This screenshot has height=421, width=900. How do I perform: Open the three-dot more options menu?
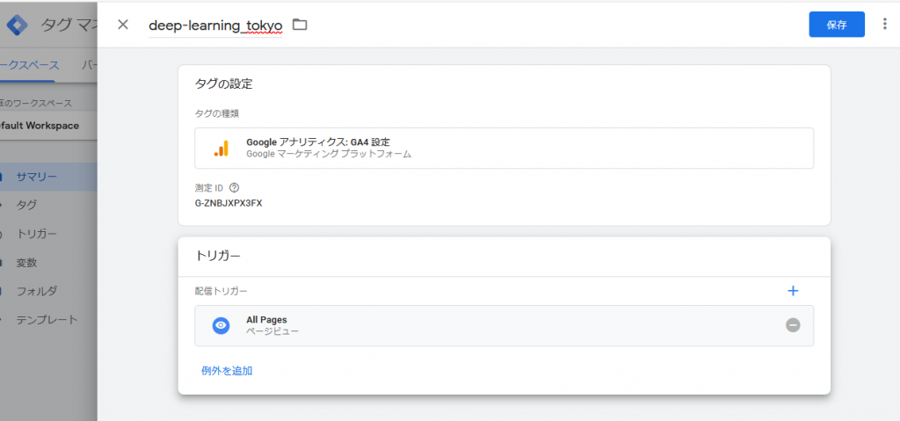click(x=884, y=24)
